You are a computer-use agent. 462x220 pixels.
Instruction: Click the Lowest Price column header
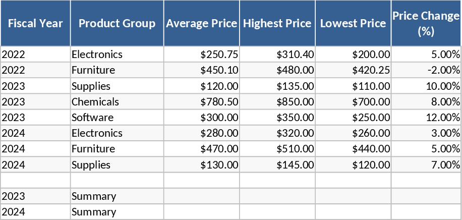[x=353, y=23]
